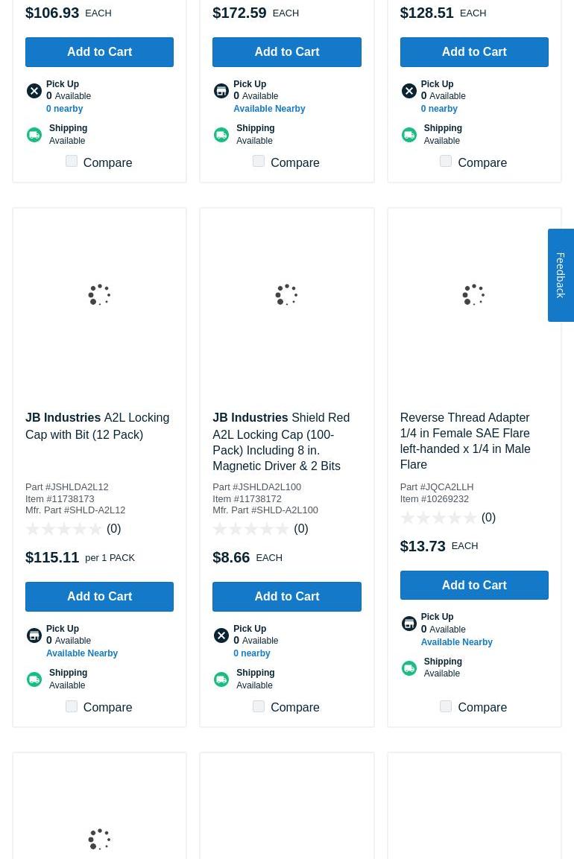Enable Compare for Reverse Thread Adapter
This screenshot has width=574, height=859.
click(x=446, y=706)
